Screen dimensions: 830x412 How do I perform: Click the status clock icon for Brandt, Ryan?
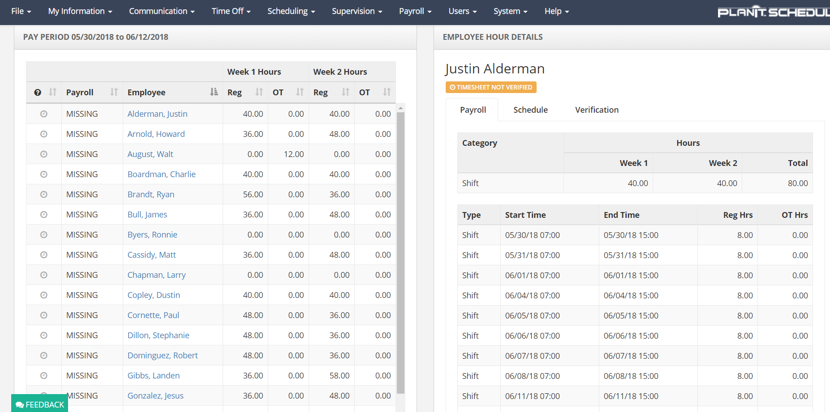coord(44,195)
